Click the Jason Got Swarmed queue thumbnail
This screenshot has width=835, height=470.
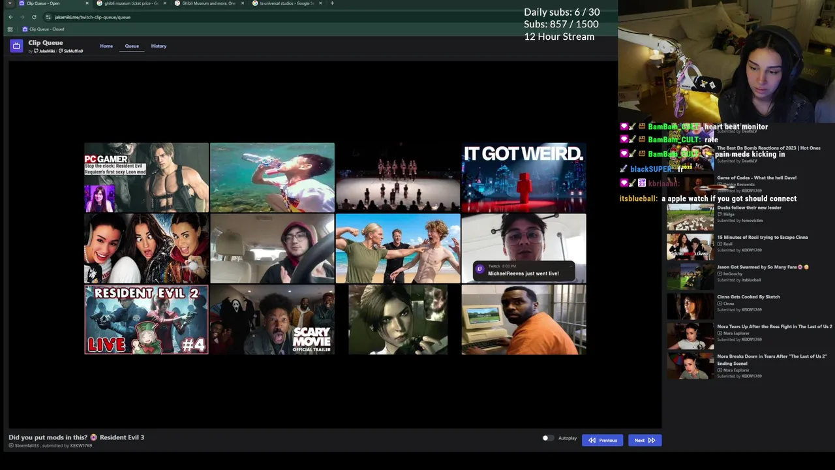pyautogui.click(x=690, y=277)
